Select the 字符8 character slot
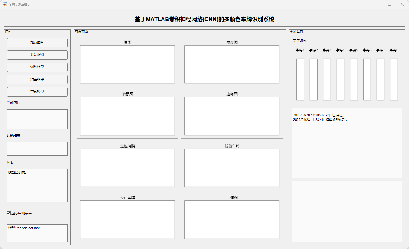Viewport: 409px width, 249px height. [x=394, y=80]
